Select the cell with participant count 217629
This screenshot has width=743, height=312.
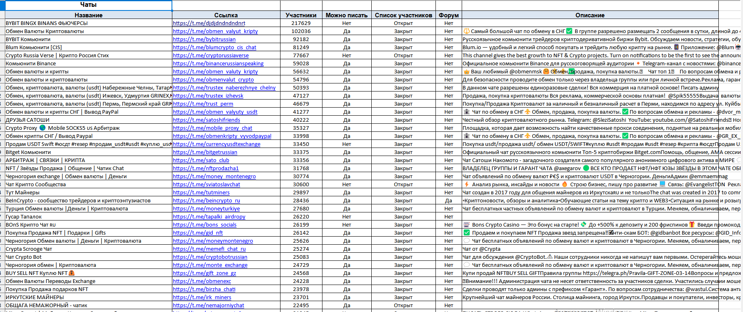coord(301,23)
